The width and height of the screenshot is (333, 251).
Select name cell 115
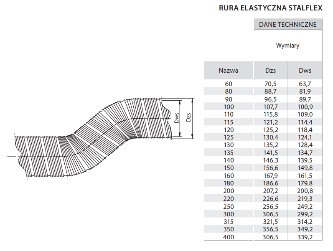point(229,122)
